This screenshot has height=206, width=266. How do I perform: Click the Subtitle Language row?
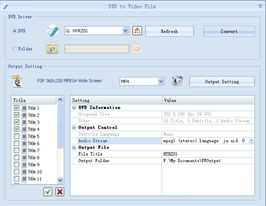pos(163,134)
